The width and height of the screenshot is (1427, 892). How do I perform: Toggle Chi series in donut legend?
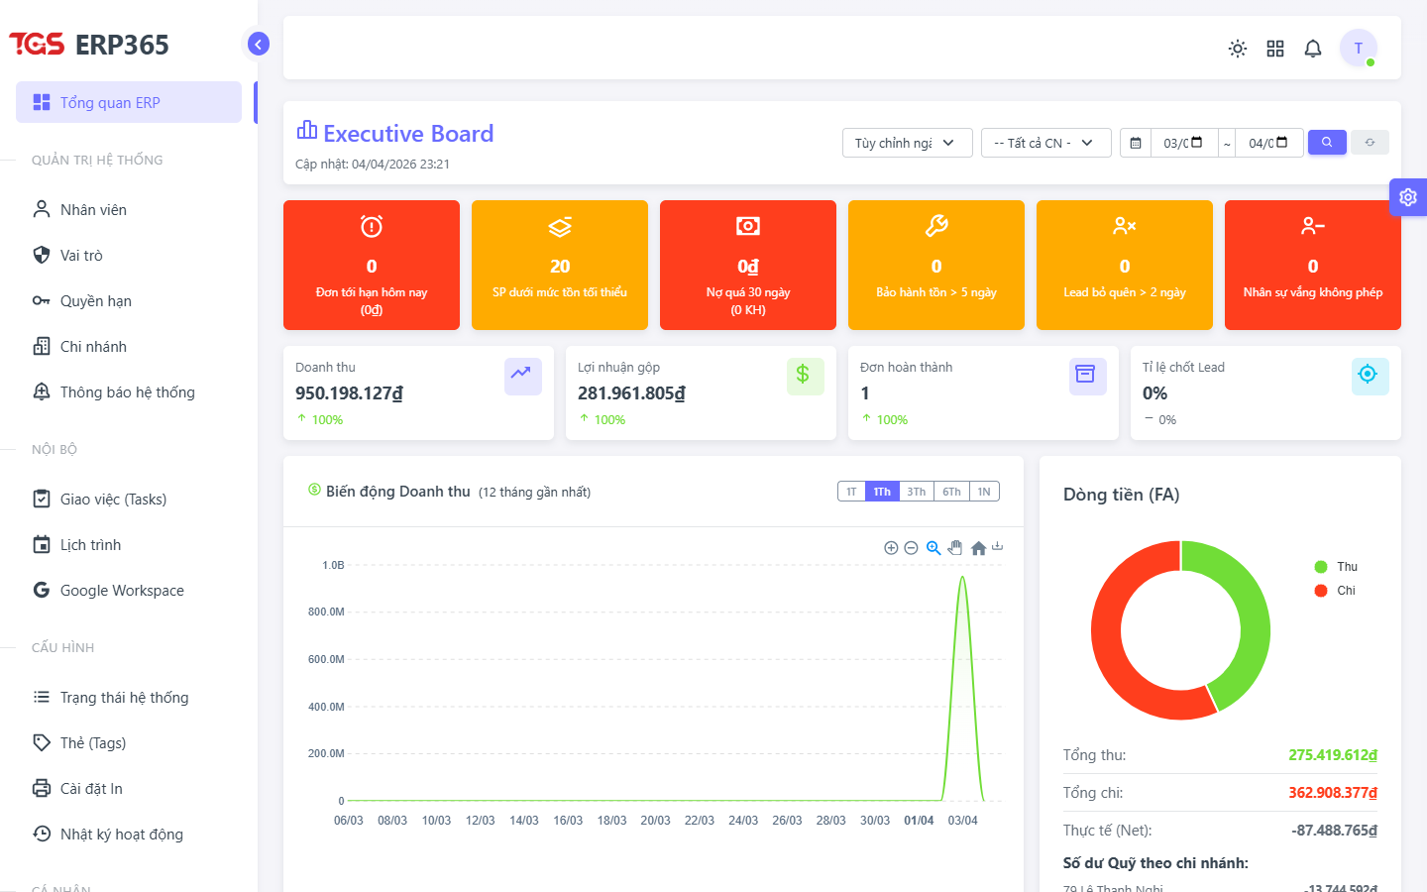(x=1335, y=591)
